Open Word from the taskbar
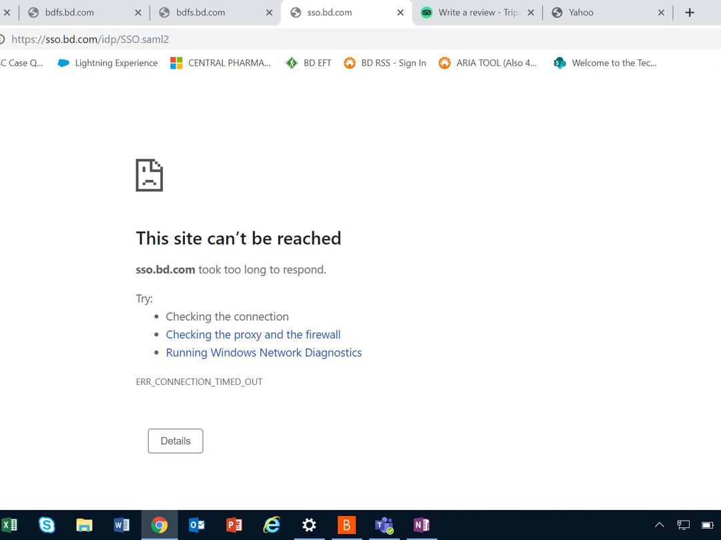Viewport: 721px width, 540px height. pos(122,525)
